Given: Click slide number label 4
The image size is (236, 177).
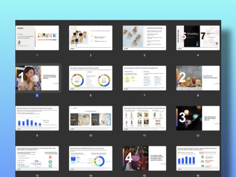Looking at the screenshot, I should pyautogui.click(x=198, y=55).
